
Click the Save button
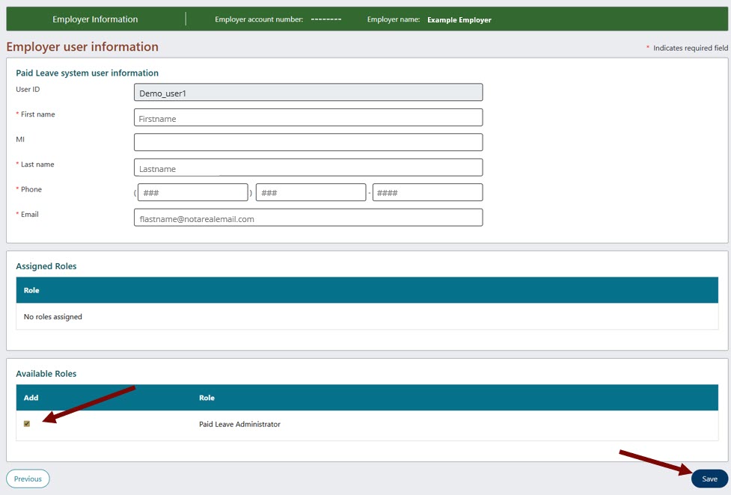[708, 479]
